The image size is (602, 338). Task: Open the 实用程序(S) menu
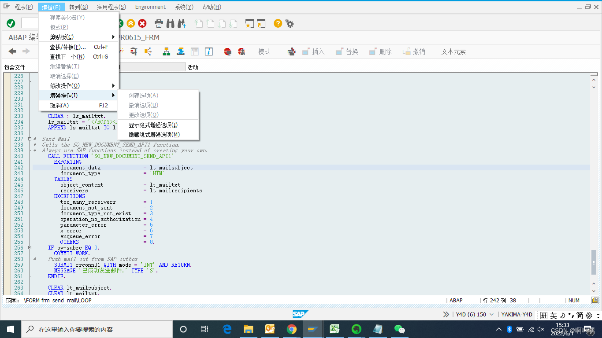111,7
